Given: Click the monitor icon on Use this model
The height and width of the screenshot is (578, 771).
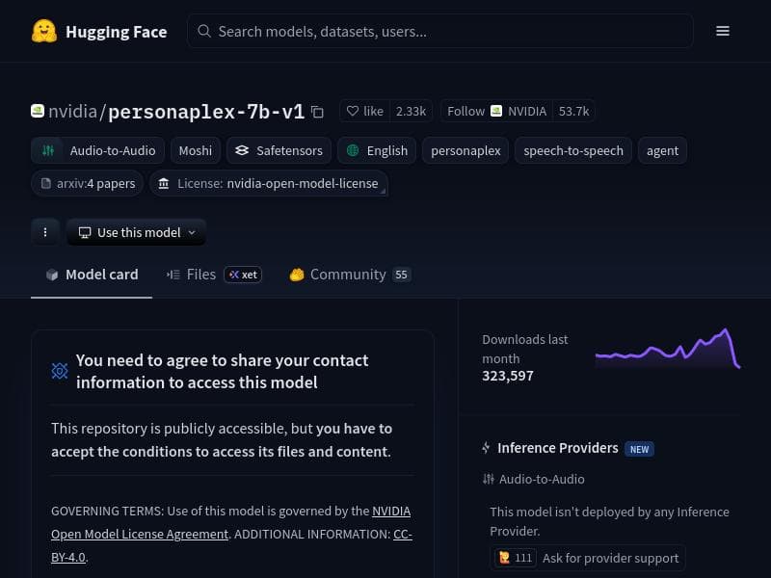Looking at the screenshot, I should [x=85, y=232].
